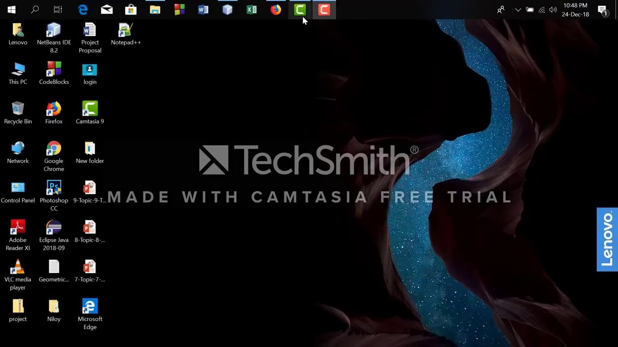Viewport: 618px width, 347px height.
Task: Select the CodeBlocks desktop shortcut
Action: [54, 70]
